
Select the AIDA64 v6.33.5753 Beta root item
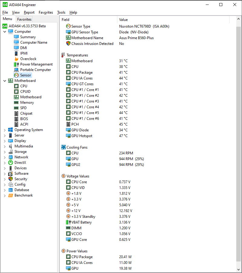pos(27,26)
